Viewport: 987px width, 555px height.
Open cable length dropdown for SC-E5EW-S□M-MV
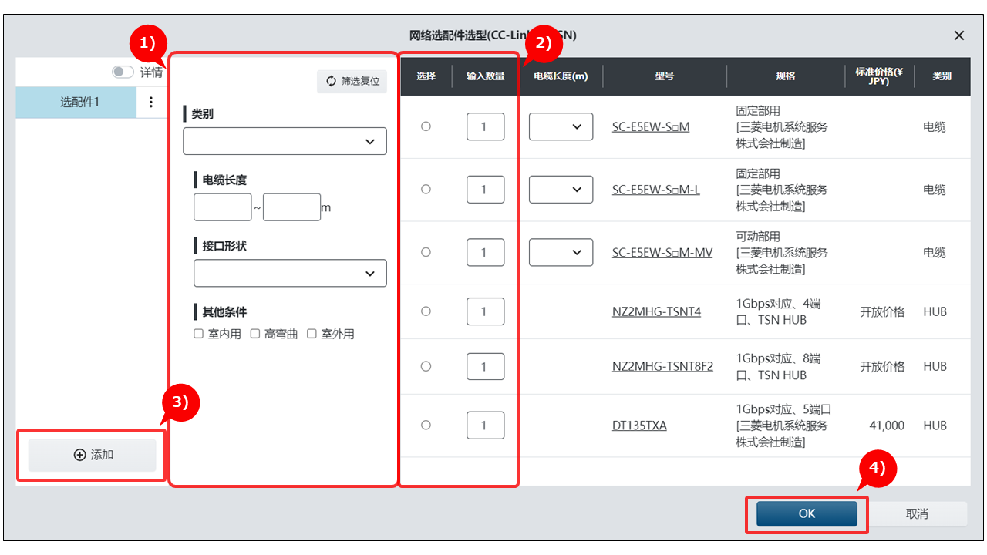tap(561, 253)
